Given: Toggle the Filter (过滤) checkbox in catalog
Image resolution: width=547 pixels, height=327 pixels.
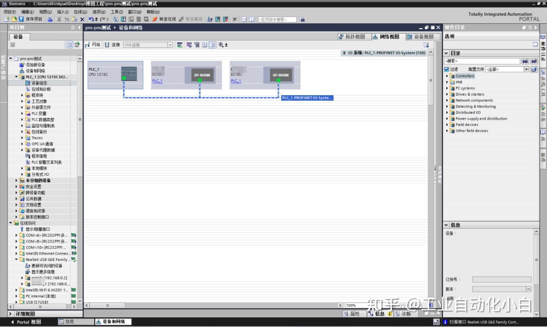Looking at the screenshot, I should pos(446,69).
